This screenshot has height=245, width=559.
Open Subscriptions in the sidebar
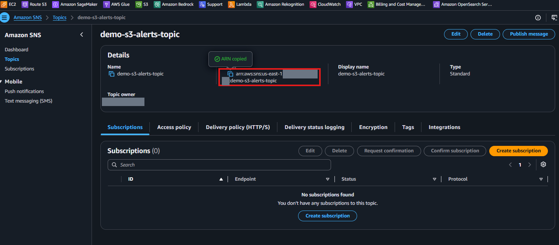20,69
